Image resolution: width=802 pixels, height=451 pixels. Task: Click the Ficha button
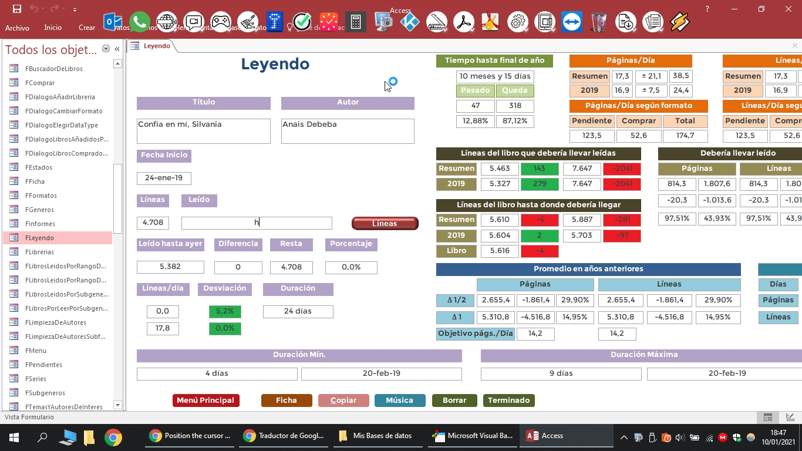[287, 400]
